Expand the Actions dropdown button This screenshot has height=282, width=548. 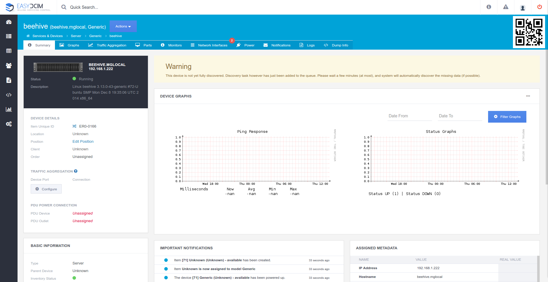point(123,26)
